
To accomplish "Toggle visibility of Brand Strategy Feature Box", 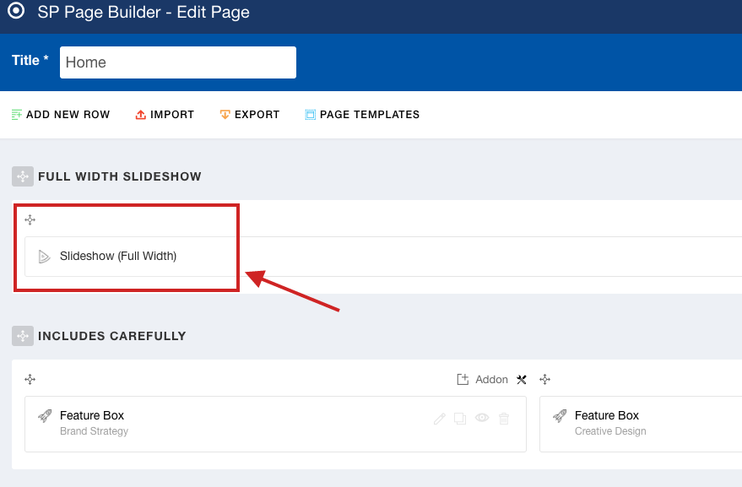I will point(482,418).
